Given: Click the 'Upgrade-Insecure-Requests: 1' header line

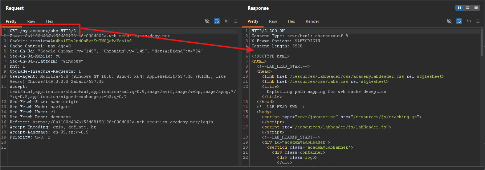Looking at the screenshot, I should (x=45, y=72).
